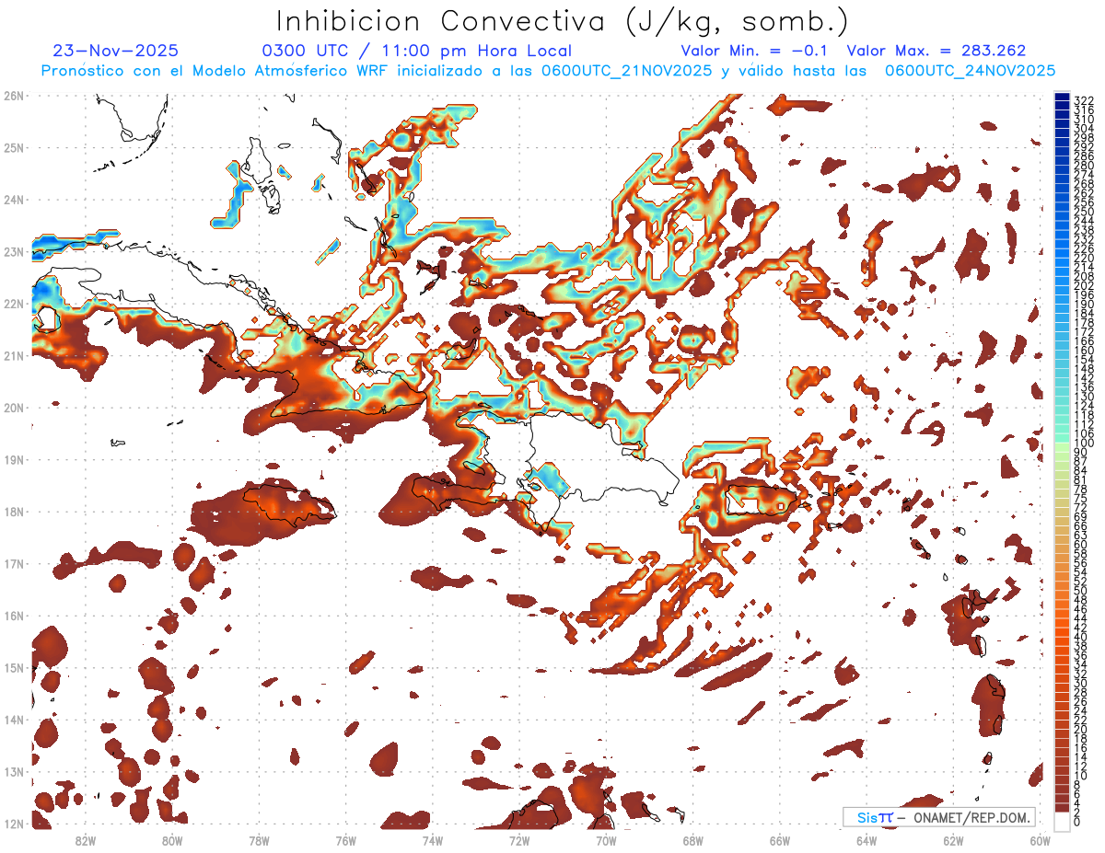
Task: Click the "250" value on the color scale
Action: coord(1084,212)
